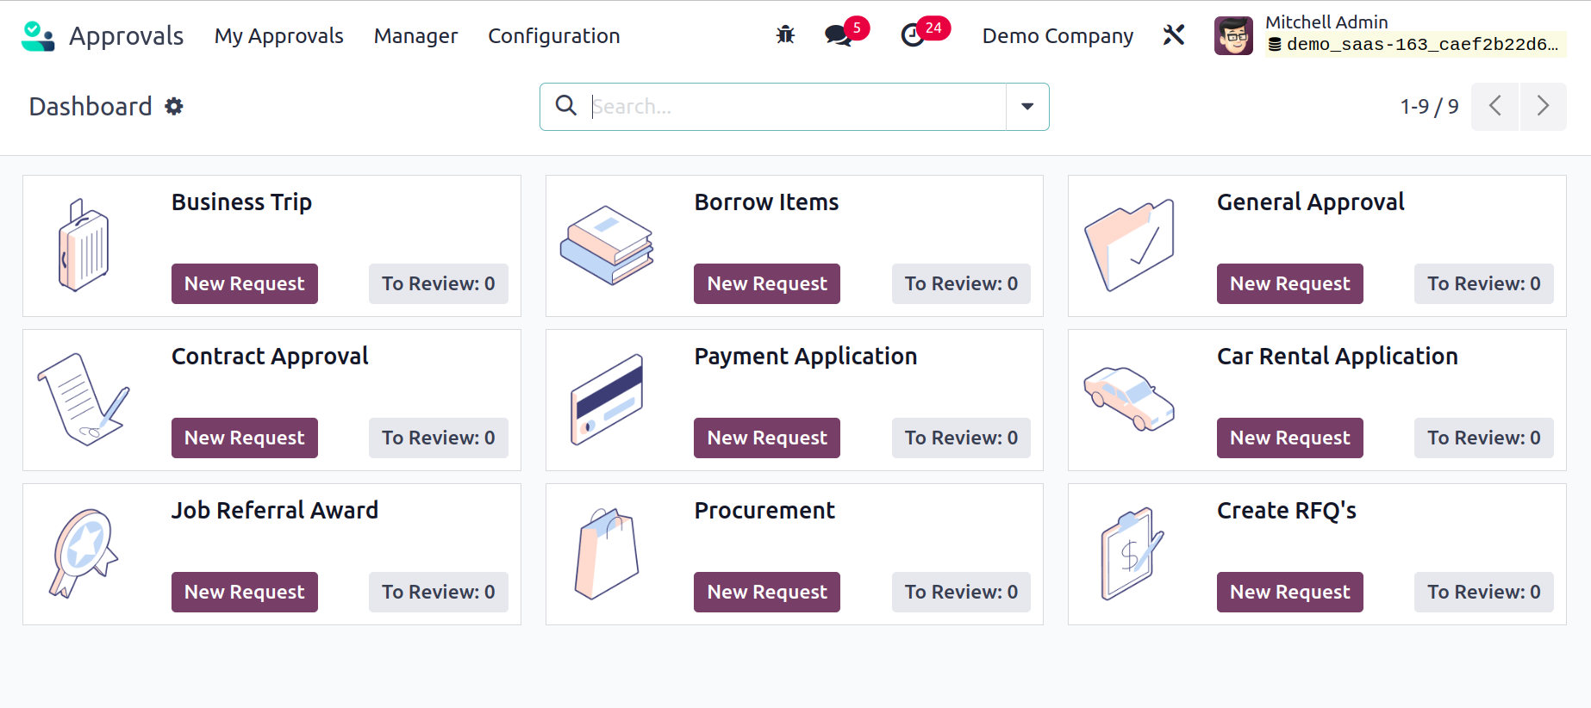Click the Car Rental Application car icon
1591x708 pixels.
click(1128, 399)
